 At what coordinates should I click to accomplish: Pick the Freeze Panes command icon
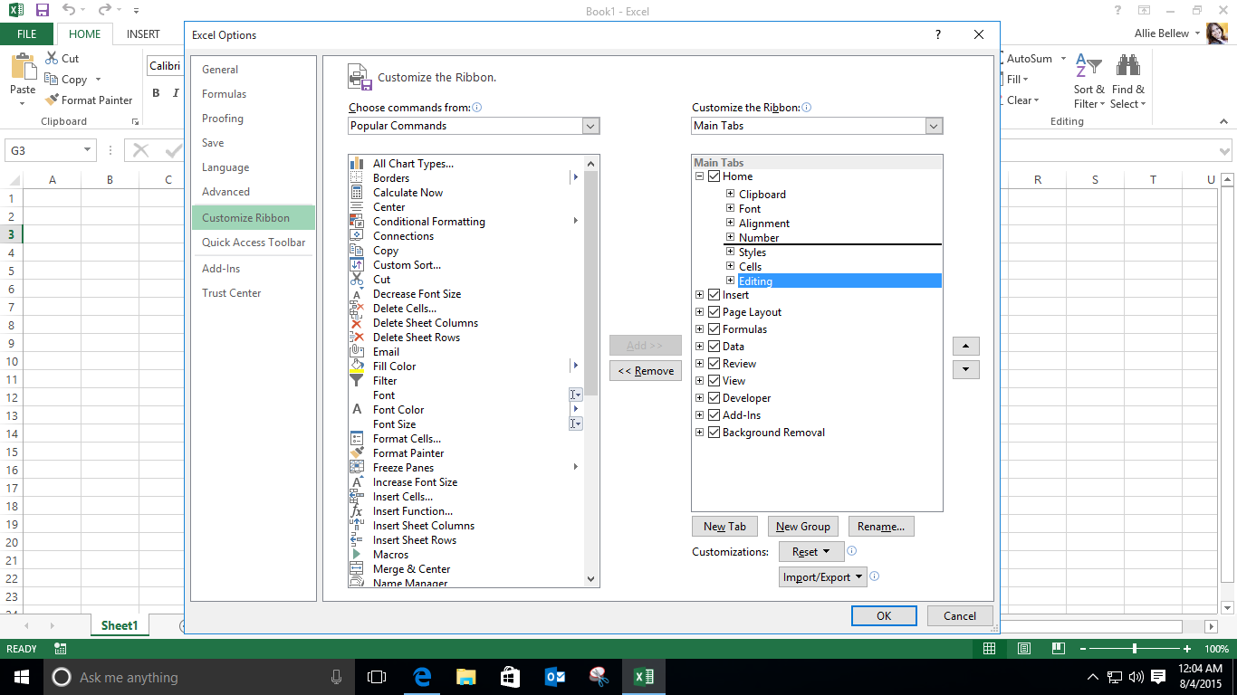tap(357, 468)
